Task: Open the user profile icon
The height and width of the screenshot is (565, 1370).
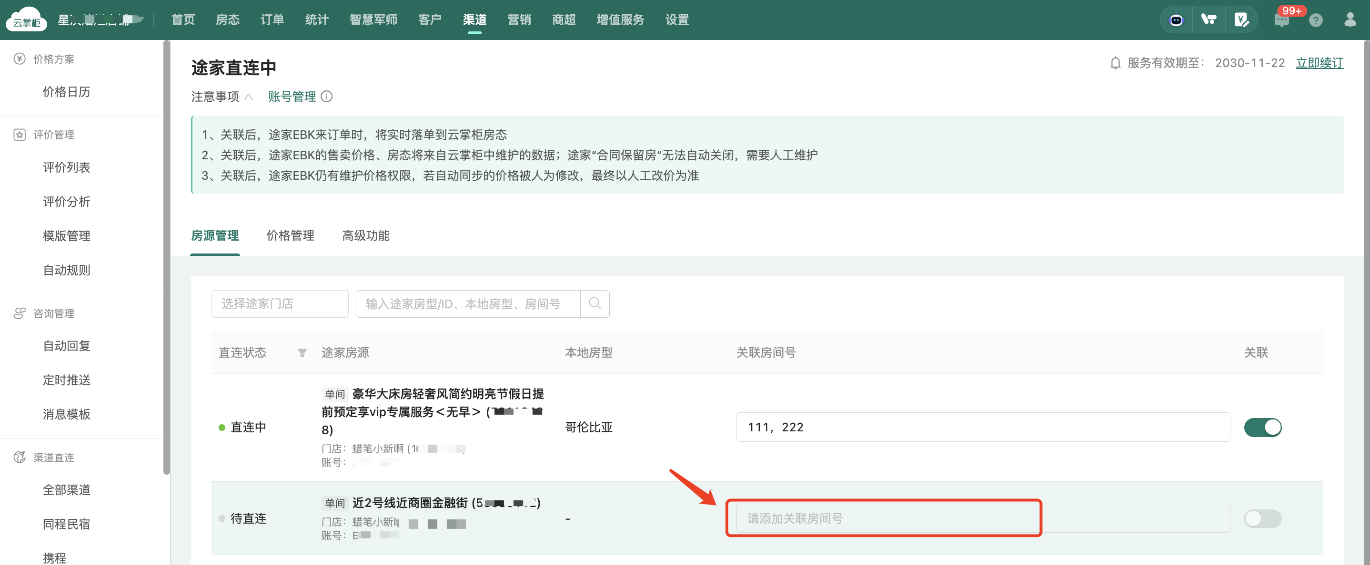Action: (x=1350, y=20)
